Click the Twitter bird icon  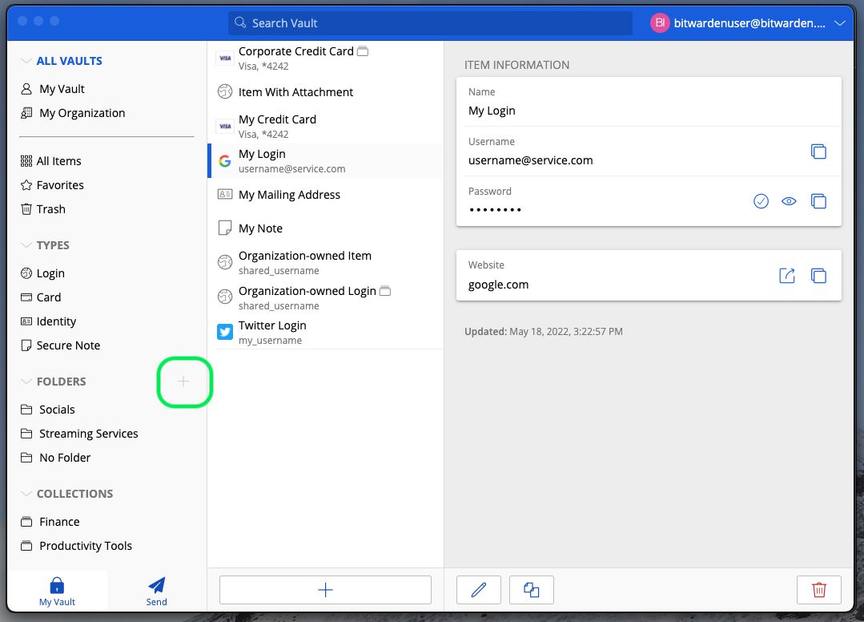tap(225, 332)
